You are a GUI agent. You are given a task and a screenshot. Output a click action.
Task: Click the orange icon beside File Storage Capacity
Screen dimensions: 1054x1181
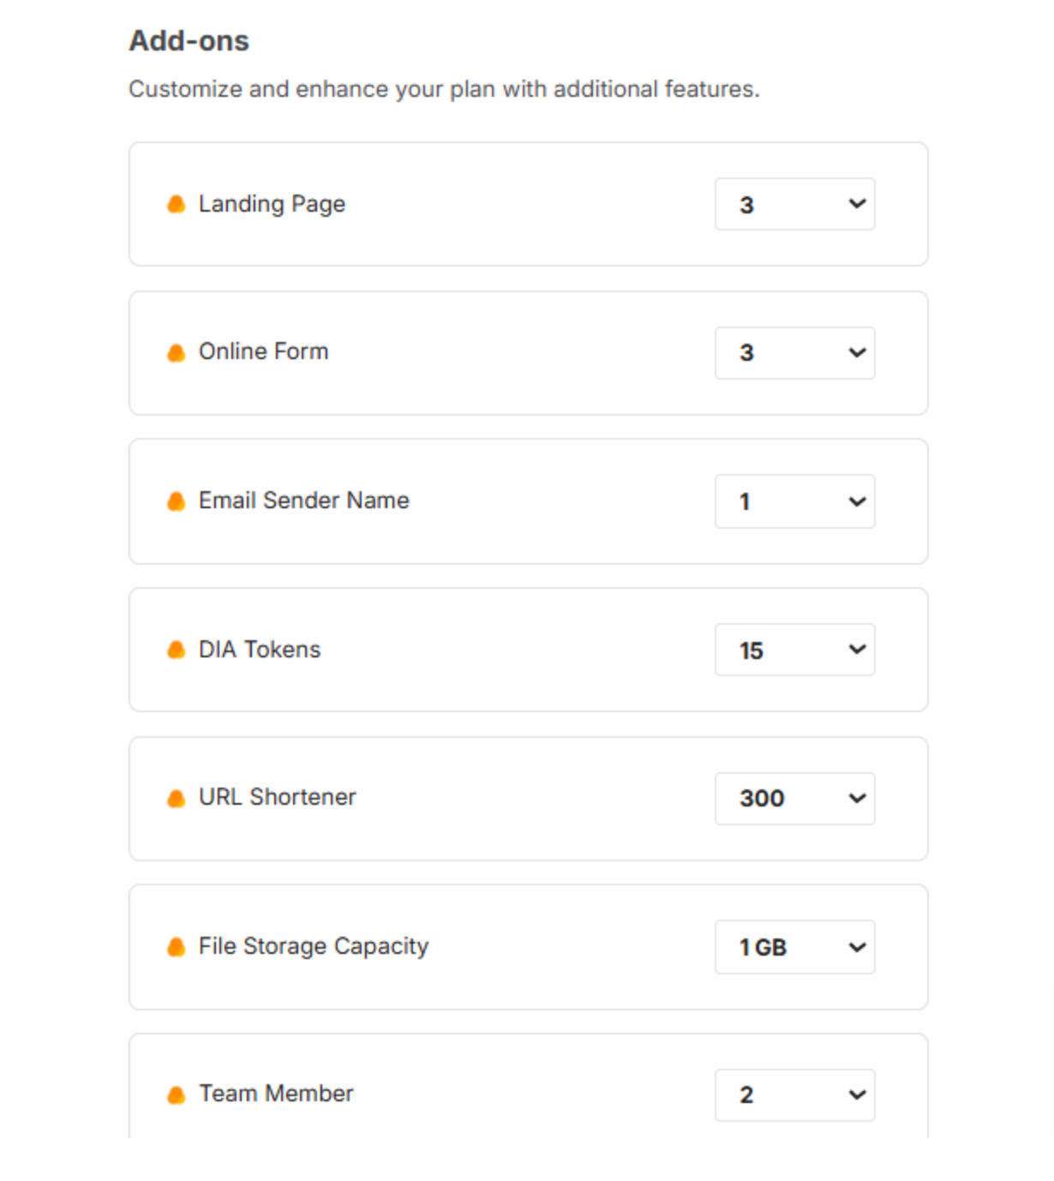(x=177, y=947)
